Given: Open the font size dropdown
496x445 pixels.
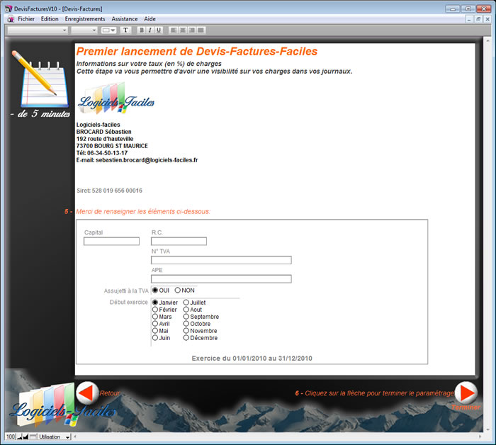Looking at the screenshot, I should [x=84, y=30].
